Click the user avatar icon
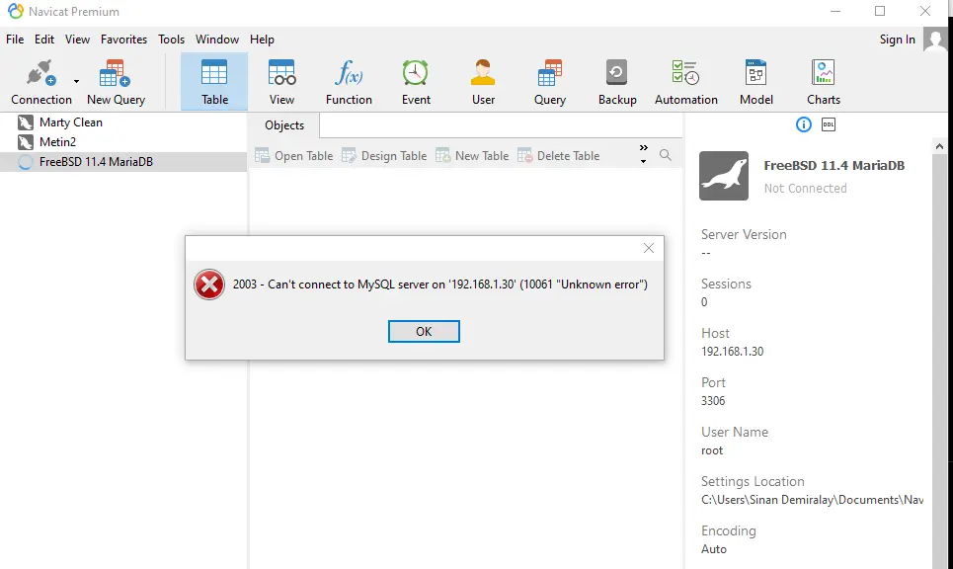Screen dimensions: 953x569 [x=935, y=41]
